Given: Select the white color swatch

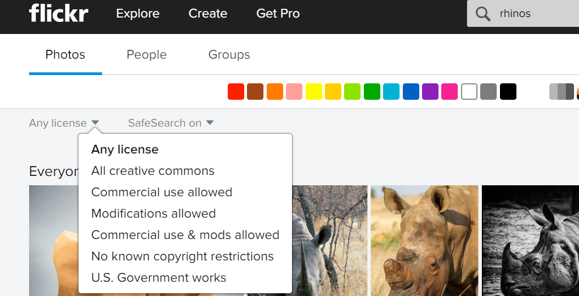Looking at the screenshot, I should tap(469, 92).
